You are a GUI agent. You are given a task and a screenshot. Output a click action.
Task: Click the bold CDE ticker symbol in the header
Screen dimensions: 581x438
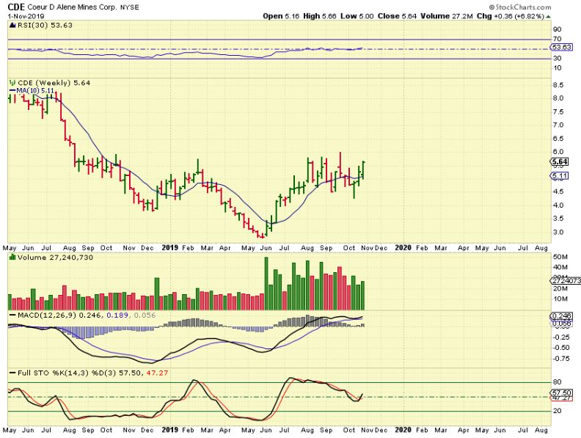coord(16,7)
